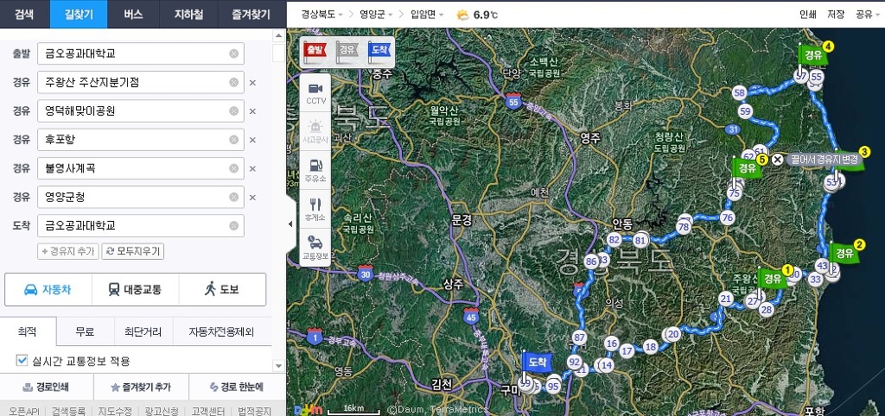Open the 영양군 district dropdown
This screenshot has width=885, height=416.
coord(377,15)
